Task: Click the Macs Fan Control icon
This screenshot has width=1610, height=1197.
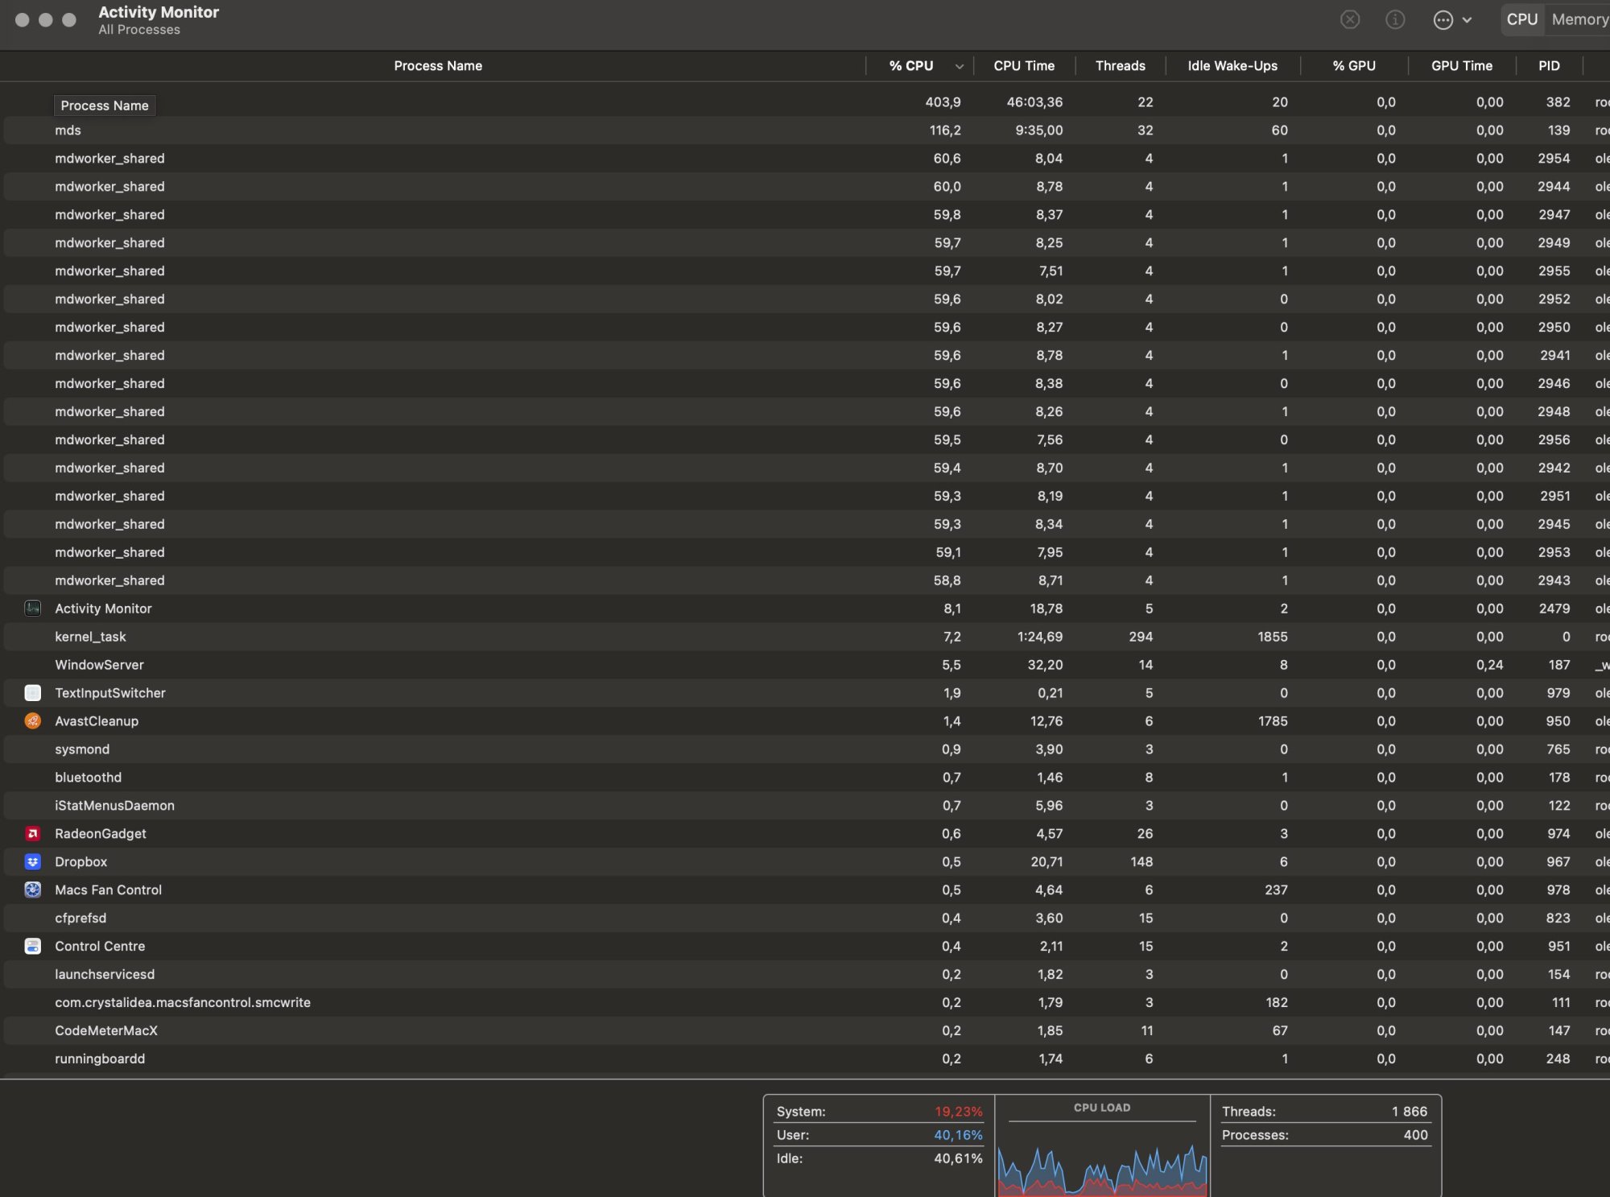Action: click(33, 890)
